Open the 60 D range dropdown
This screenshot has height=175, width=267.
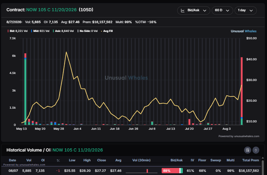222,11
